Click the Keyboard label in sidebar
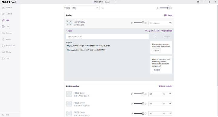The image size is (218, 117). coord(9,33)
